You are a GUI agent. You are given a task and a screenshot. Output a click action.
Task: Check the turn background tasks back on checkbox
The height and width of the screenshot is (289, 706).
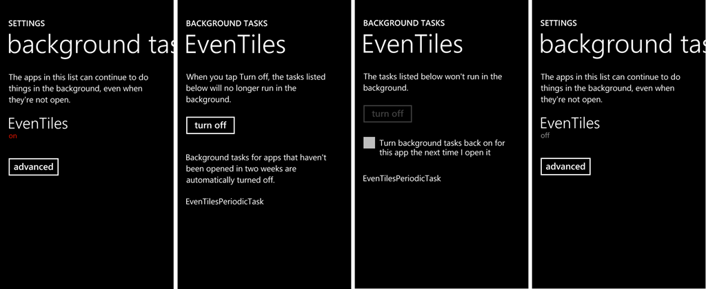pos(370,143)
